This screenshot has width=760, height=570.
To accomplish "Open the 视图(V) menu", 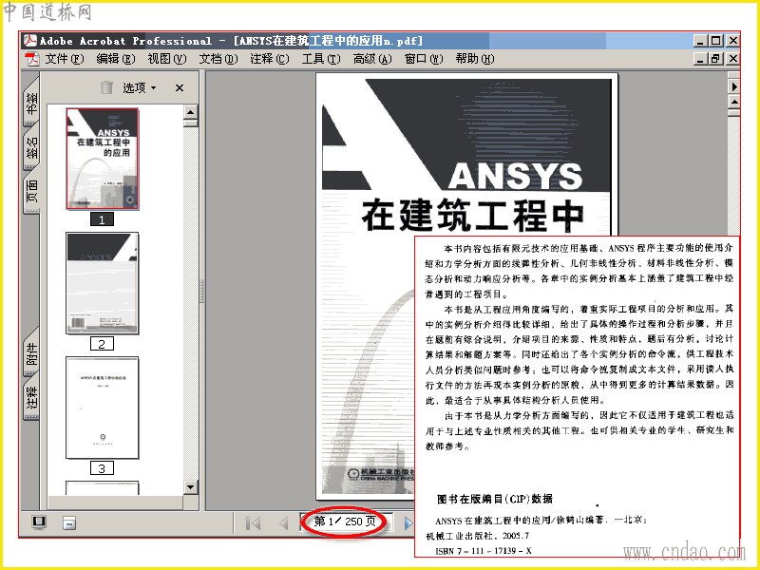I will (x=167, y=59).
